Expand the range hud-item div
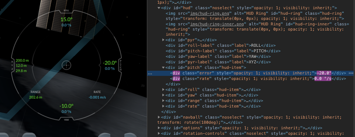Image resolution: width=355 pixels, height=137 pixels. [x=163, y=101]
